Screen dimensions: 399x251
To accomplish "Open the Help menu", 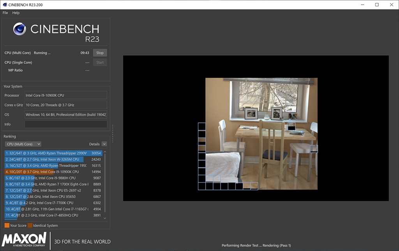I will [16, 13].
